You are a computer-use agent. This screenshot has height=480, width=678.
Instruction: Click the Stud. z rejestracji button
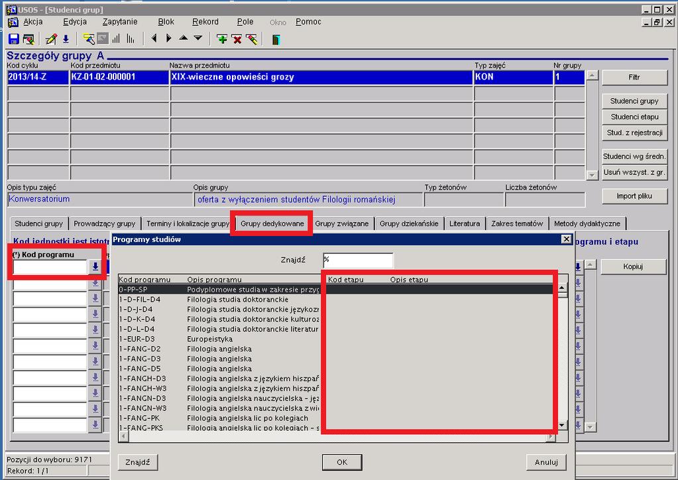pyautogui.click(x=634, y=133)
